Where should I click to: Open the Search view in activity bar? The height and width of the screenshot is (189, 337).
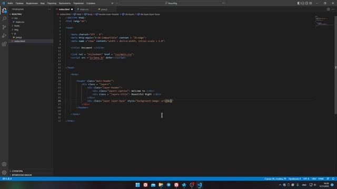pyautogui.click(x=4, y=19)
